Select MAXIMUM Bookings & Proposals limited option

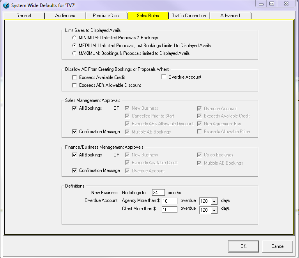[x=74, y=53]
